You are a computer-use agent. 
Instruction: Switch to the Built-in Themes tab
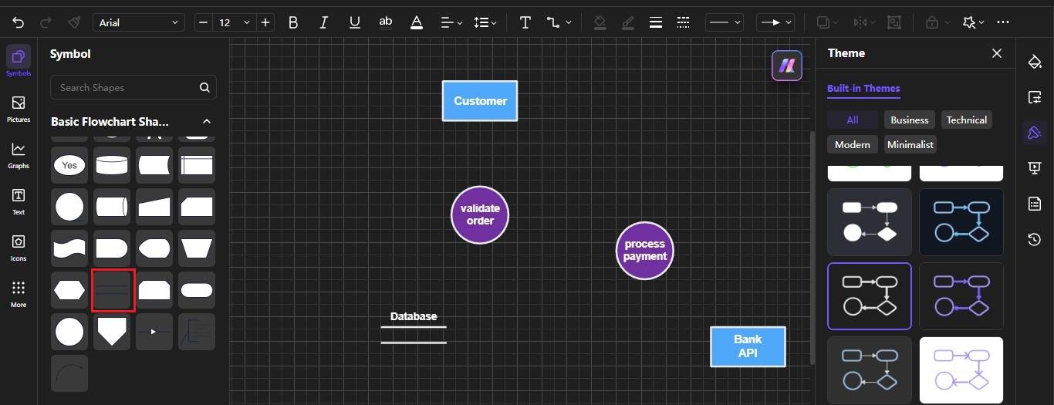coord(863,89)
